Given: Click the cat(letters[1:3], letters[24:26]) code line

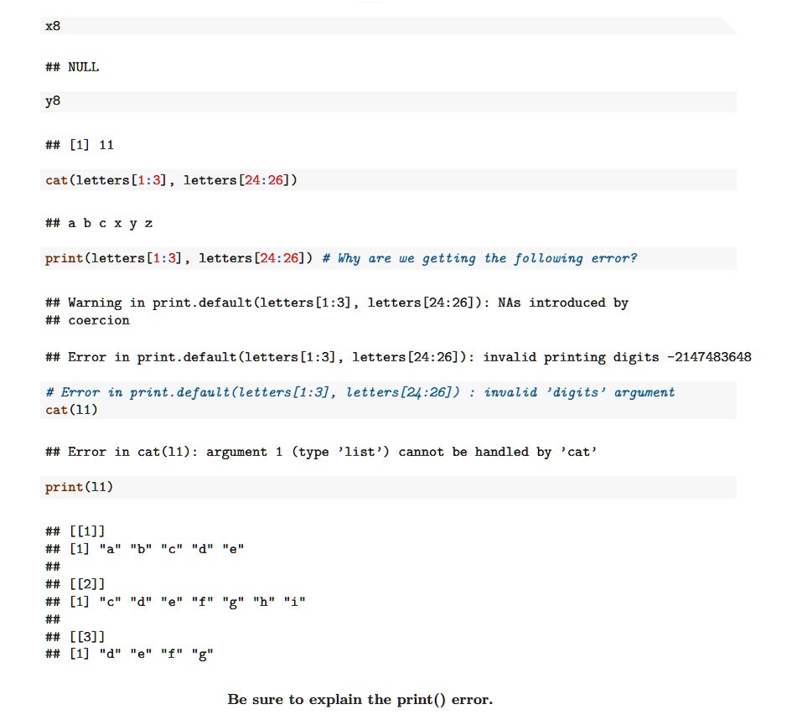Looking at the screenshot, I should point(172,180).
